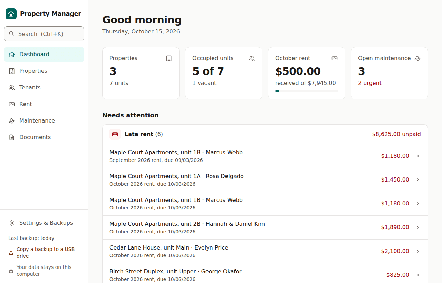442x283 pixels.
Task: Click the '5 of 7' occupied units value
Action: pos(208,71)
